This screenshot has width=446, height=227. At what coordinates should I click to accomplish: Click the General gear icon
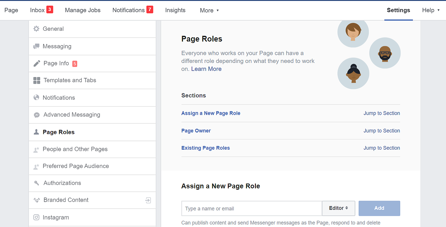36,29
